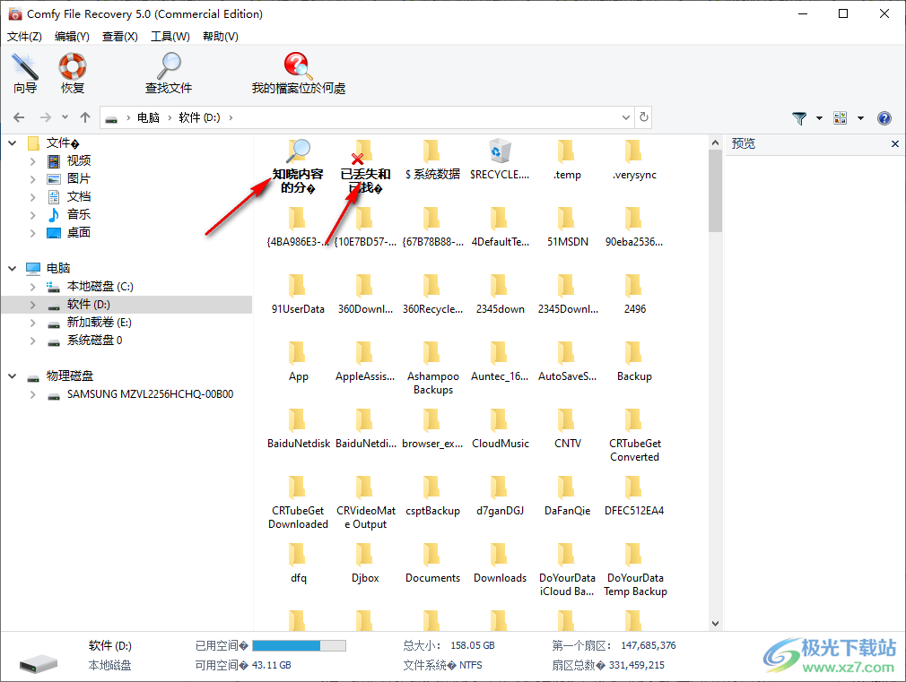Select the Ashampoo Backups folder
This screenshot has height=682, width=906.
coord(432,368)
